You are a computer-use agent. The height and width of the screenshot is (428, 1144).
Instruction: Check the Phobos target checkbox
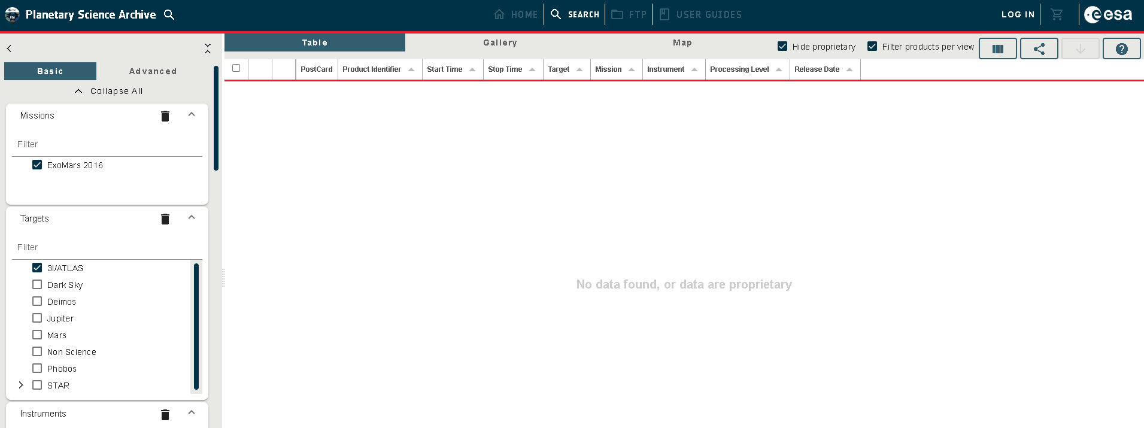pyautogui.click(x=37, y=368)
